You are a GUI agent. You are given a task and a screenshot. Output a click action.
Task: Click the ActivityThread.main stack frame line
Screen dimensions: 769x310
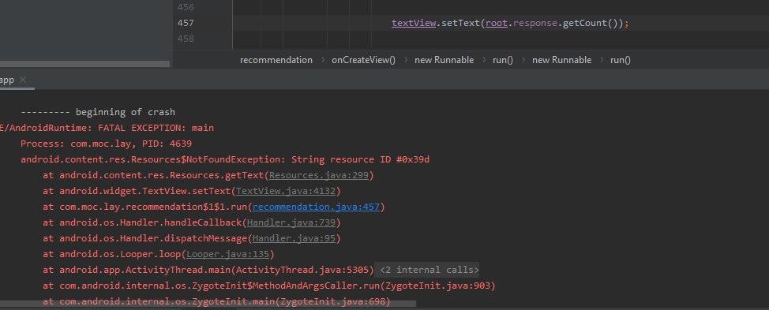tap(208, 270)
